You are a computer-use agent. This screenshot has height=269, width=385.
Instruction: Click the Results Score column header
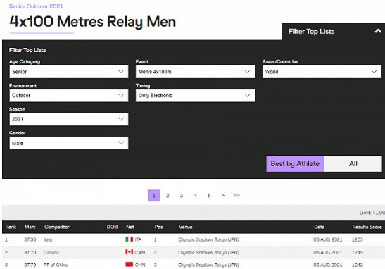(x=367, y=227)
